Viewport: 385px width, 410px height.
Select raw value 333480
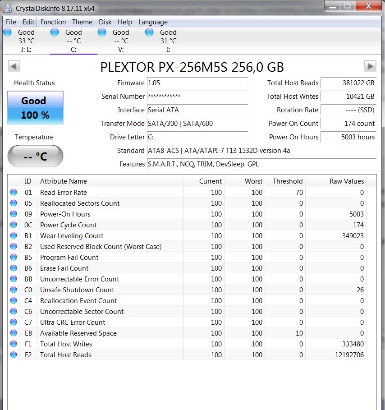pyautogui.click(x=353, y=344)
